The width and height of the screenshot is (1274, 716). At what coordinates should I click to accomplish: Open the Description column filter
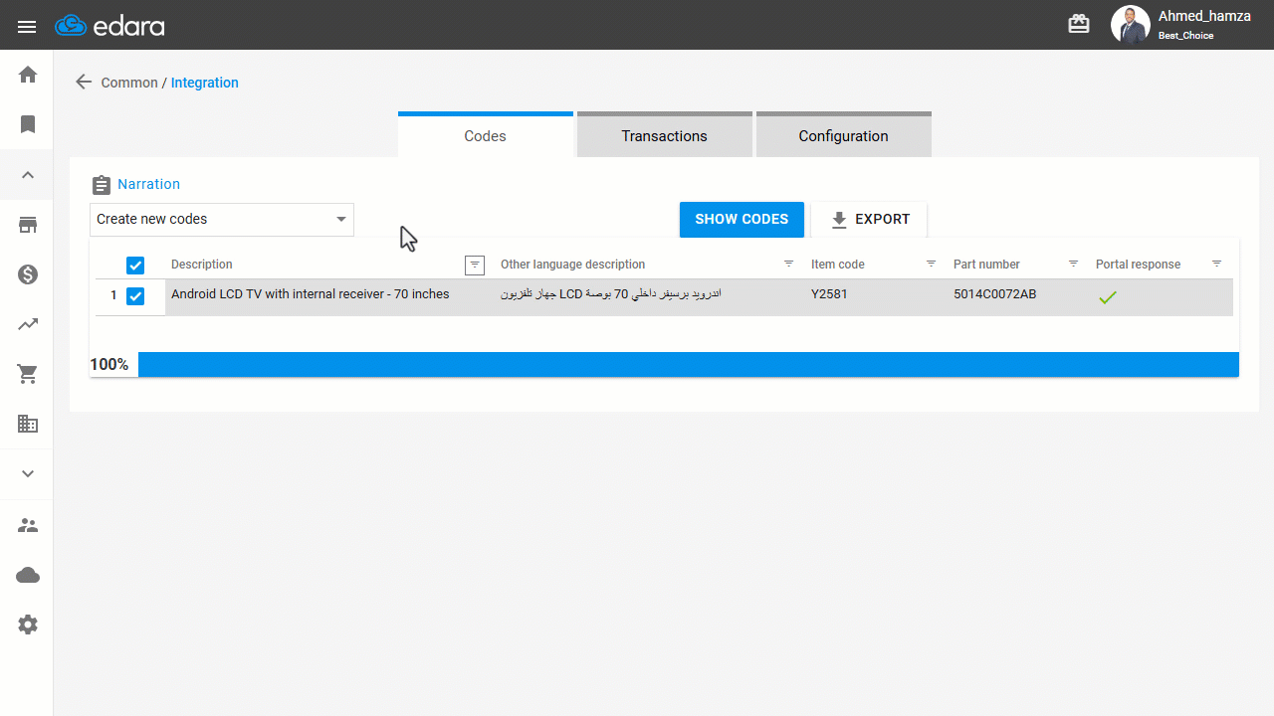click(x=475, y=265)
